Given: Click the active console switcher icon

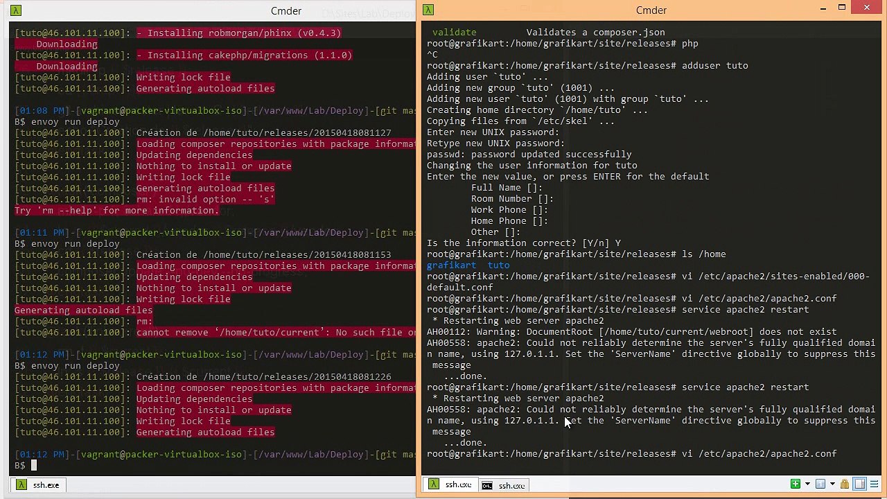Looking at the screenshot, I should tap(820, 484).
